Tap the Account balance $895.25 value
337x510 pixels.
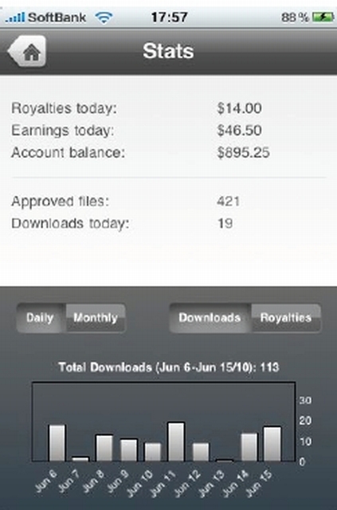click(x=243, y=152)
